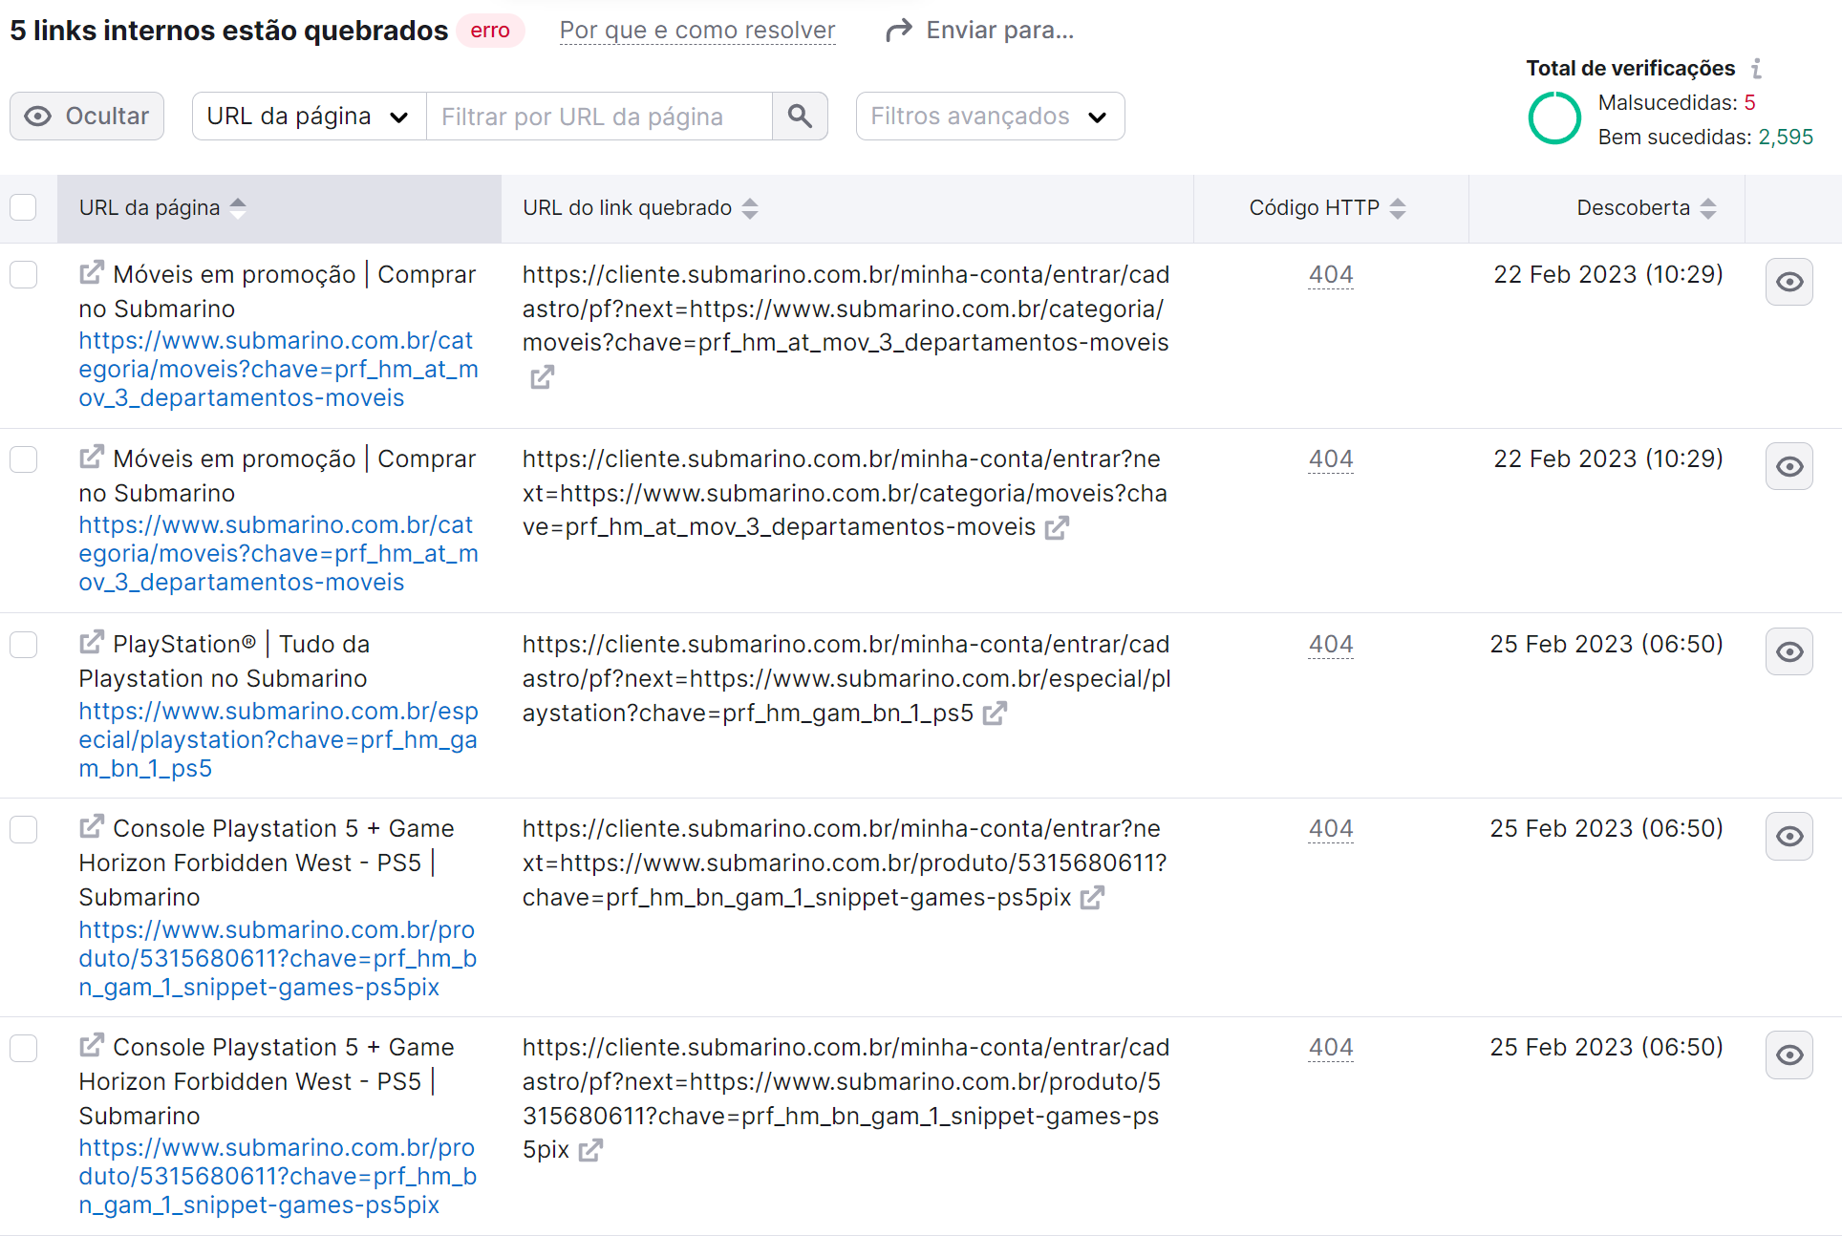Click into Filtrar por URL da página field
The height and width of the screenshot is (1236, 1842).
point(599,117)
